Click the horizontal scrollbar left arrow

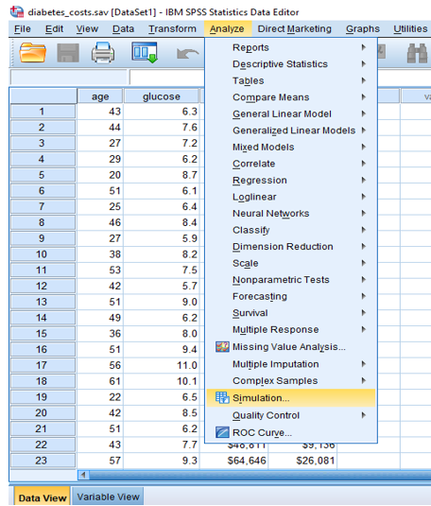pos(84,475)
